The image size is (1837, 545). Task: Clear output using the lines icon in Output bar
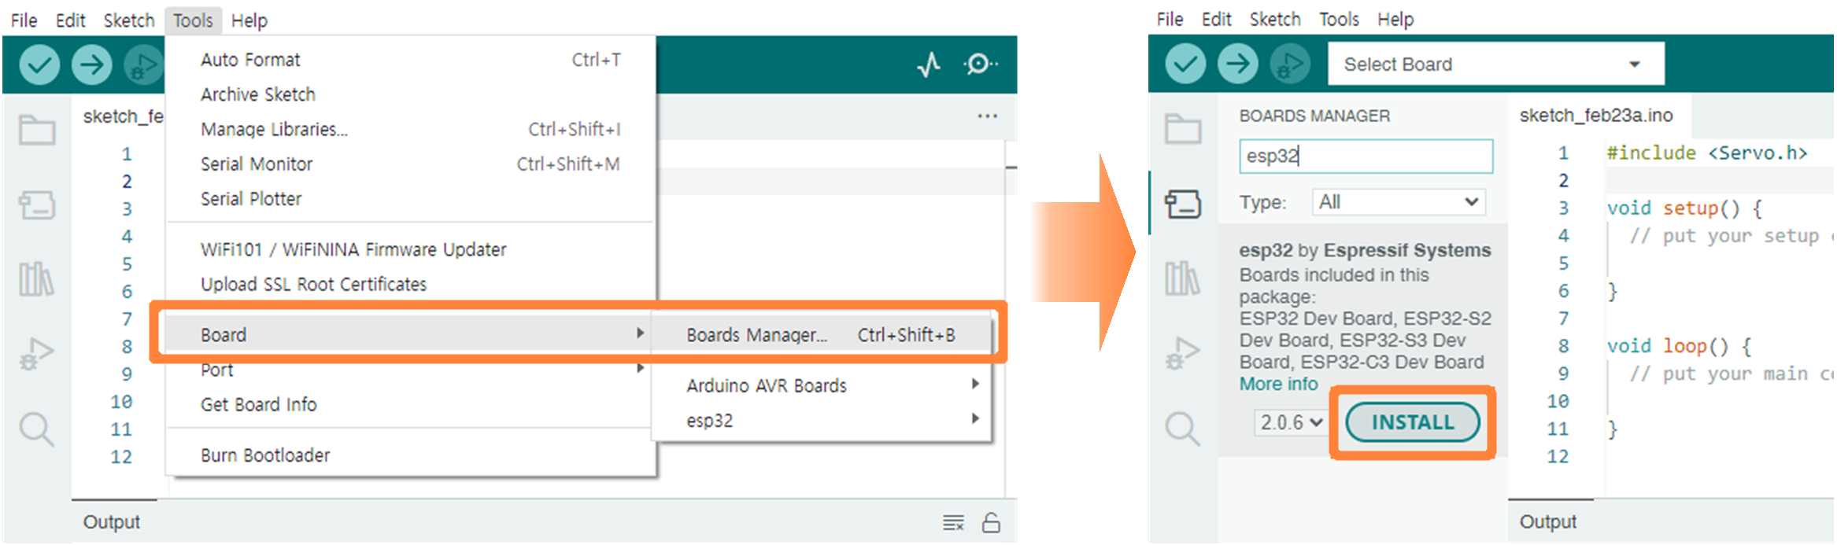coord(953,522)
